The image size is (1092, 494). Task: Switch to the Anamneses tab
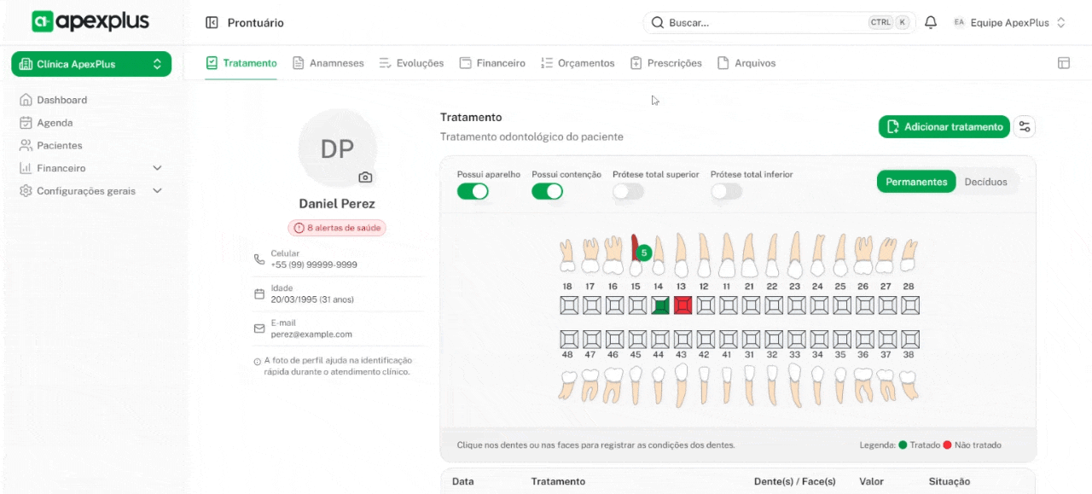pos(328,63)
